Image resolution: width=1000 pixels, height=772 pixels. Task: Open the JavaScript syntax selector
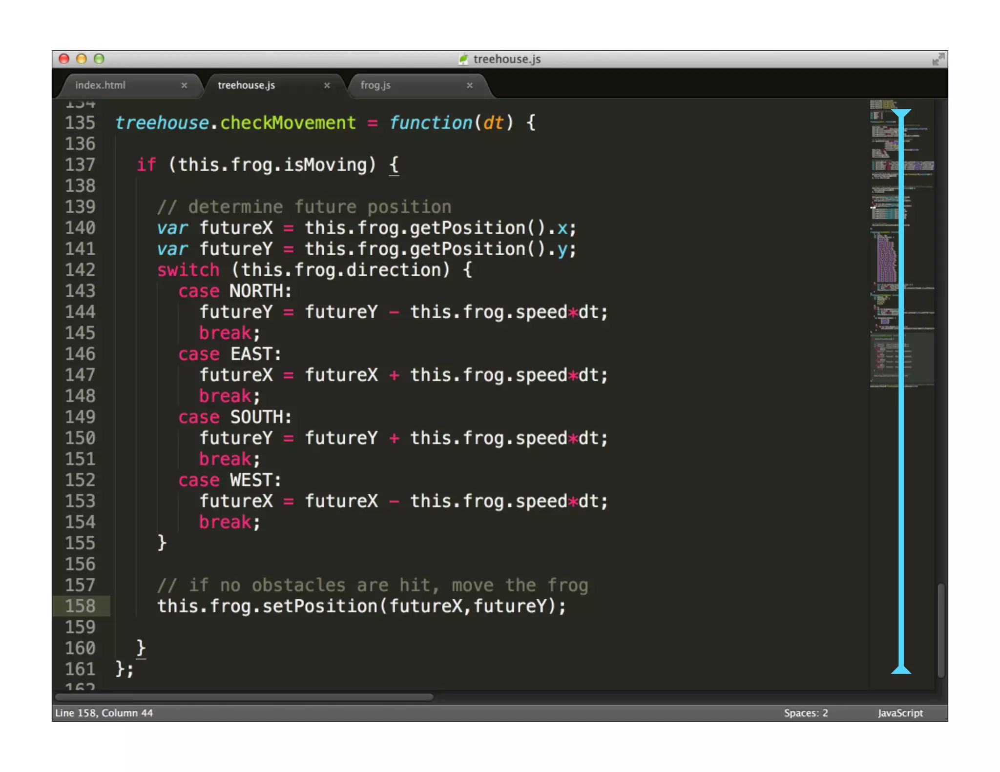pyautogui.click(x=900, y=713)
